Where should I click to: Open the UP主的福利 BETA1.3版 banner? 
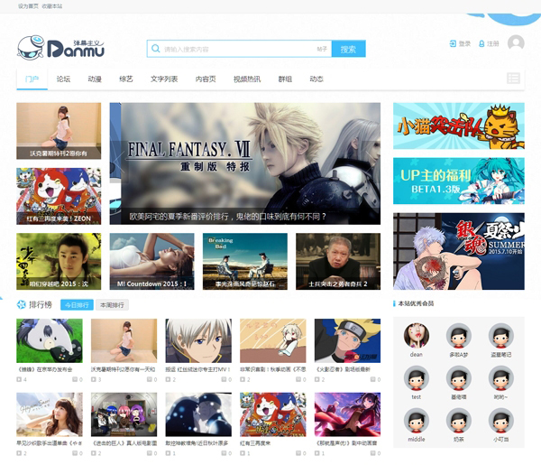(x=459, y=181)
